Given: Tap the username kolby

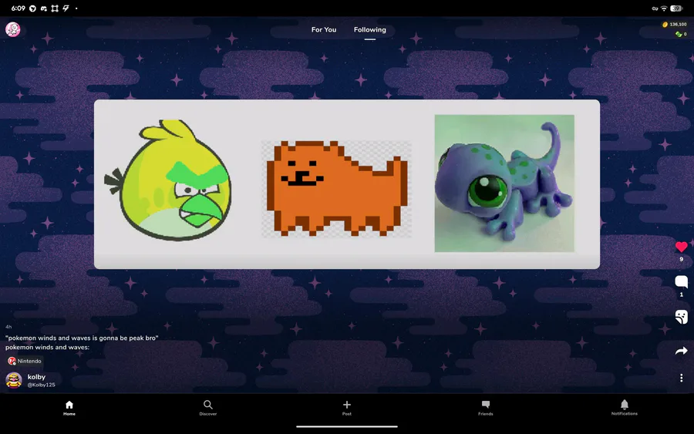Looking at the screenshot, I should [36, 377].
